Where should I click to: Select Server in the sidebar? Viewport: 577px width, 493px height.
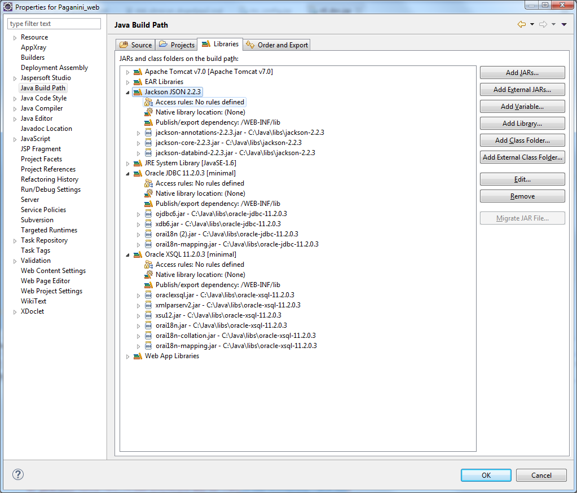(x=30, y=200)
